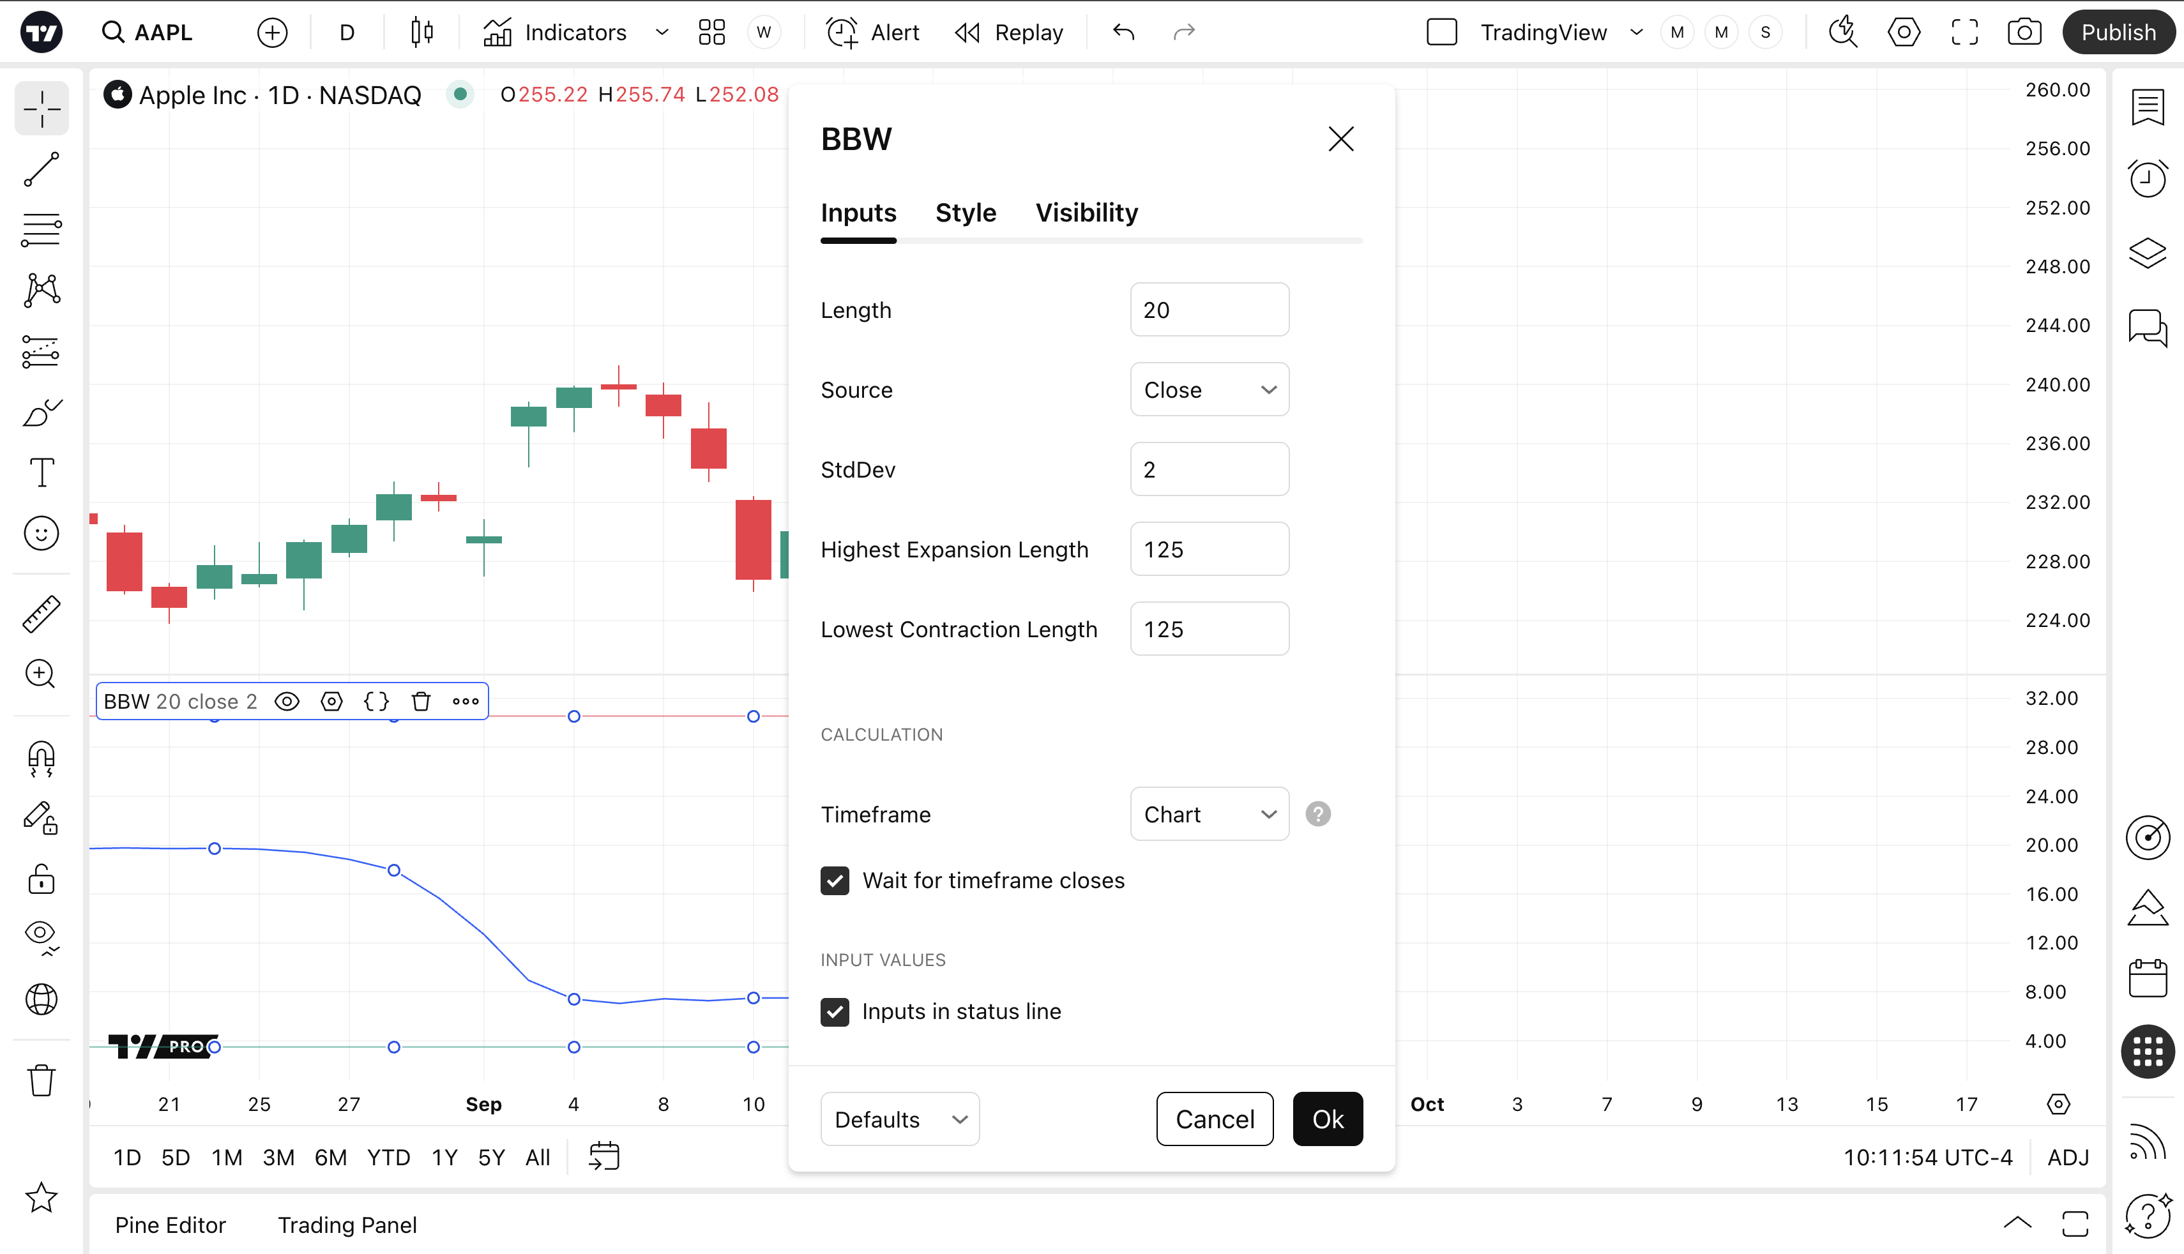Click the Go to date calendar icon
The width and height of the screenshot is (2184, 1254).
(603, 1157)
